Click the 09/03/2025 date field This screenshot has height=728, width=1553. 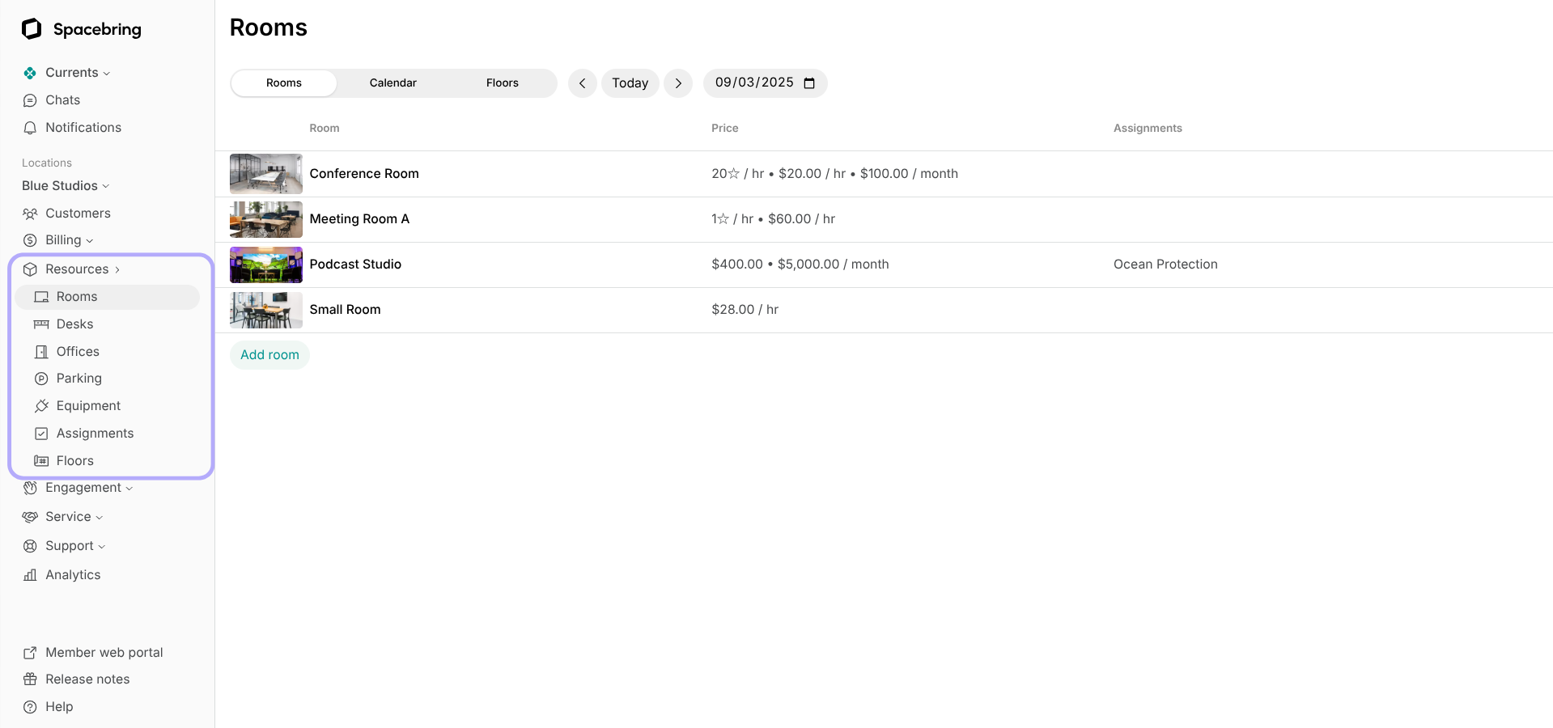coord(765,83)
